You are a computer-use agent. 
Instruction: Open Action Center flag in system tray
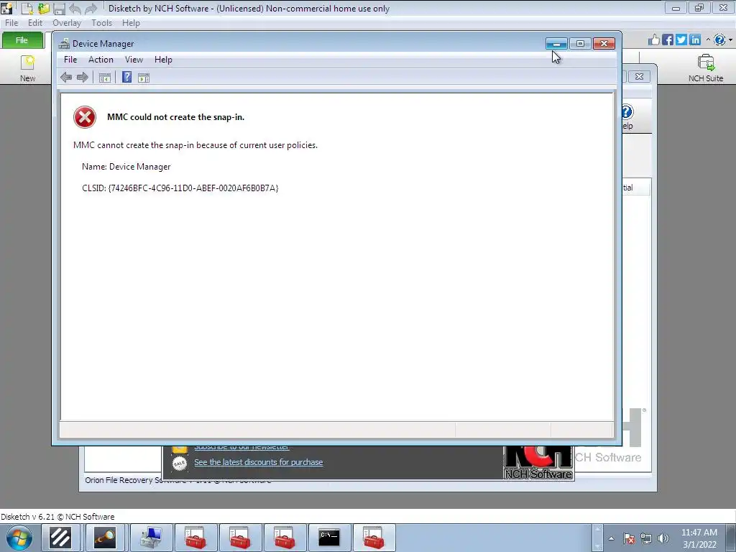629,538
